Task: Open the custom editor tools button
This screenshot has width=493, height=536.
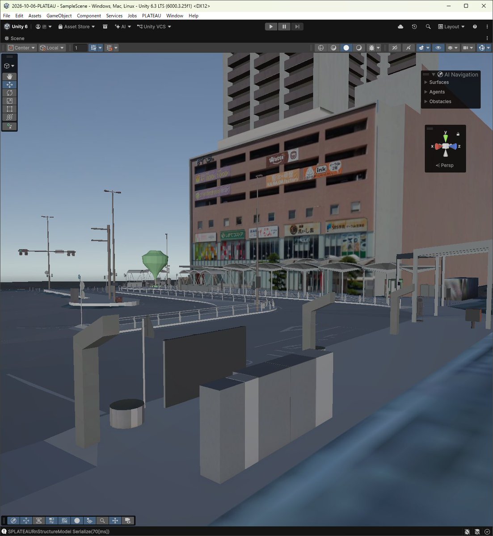Action: (9, 126)
